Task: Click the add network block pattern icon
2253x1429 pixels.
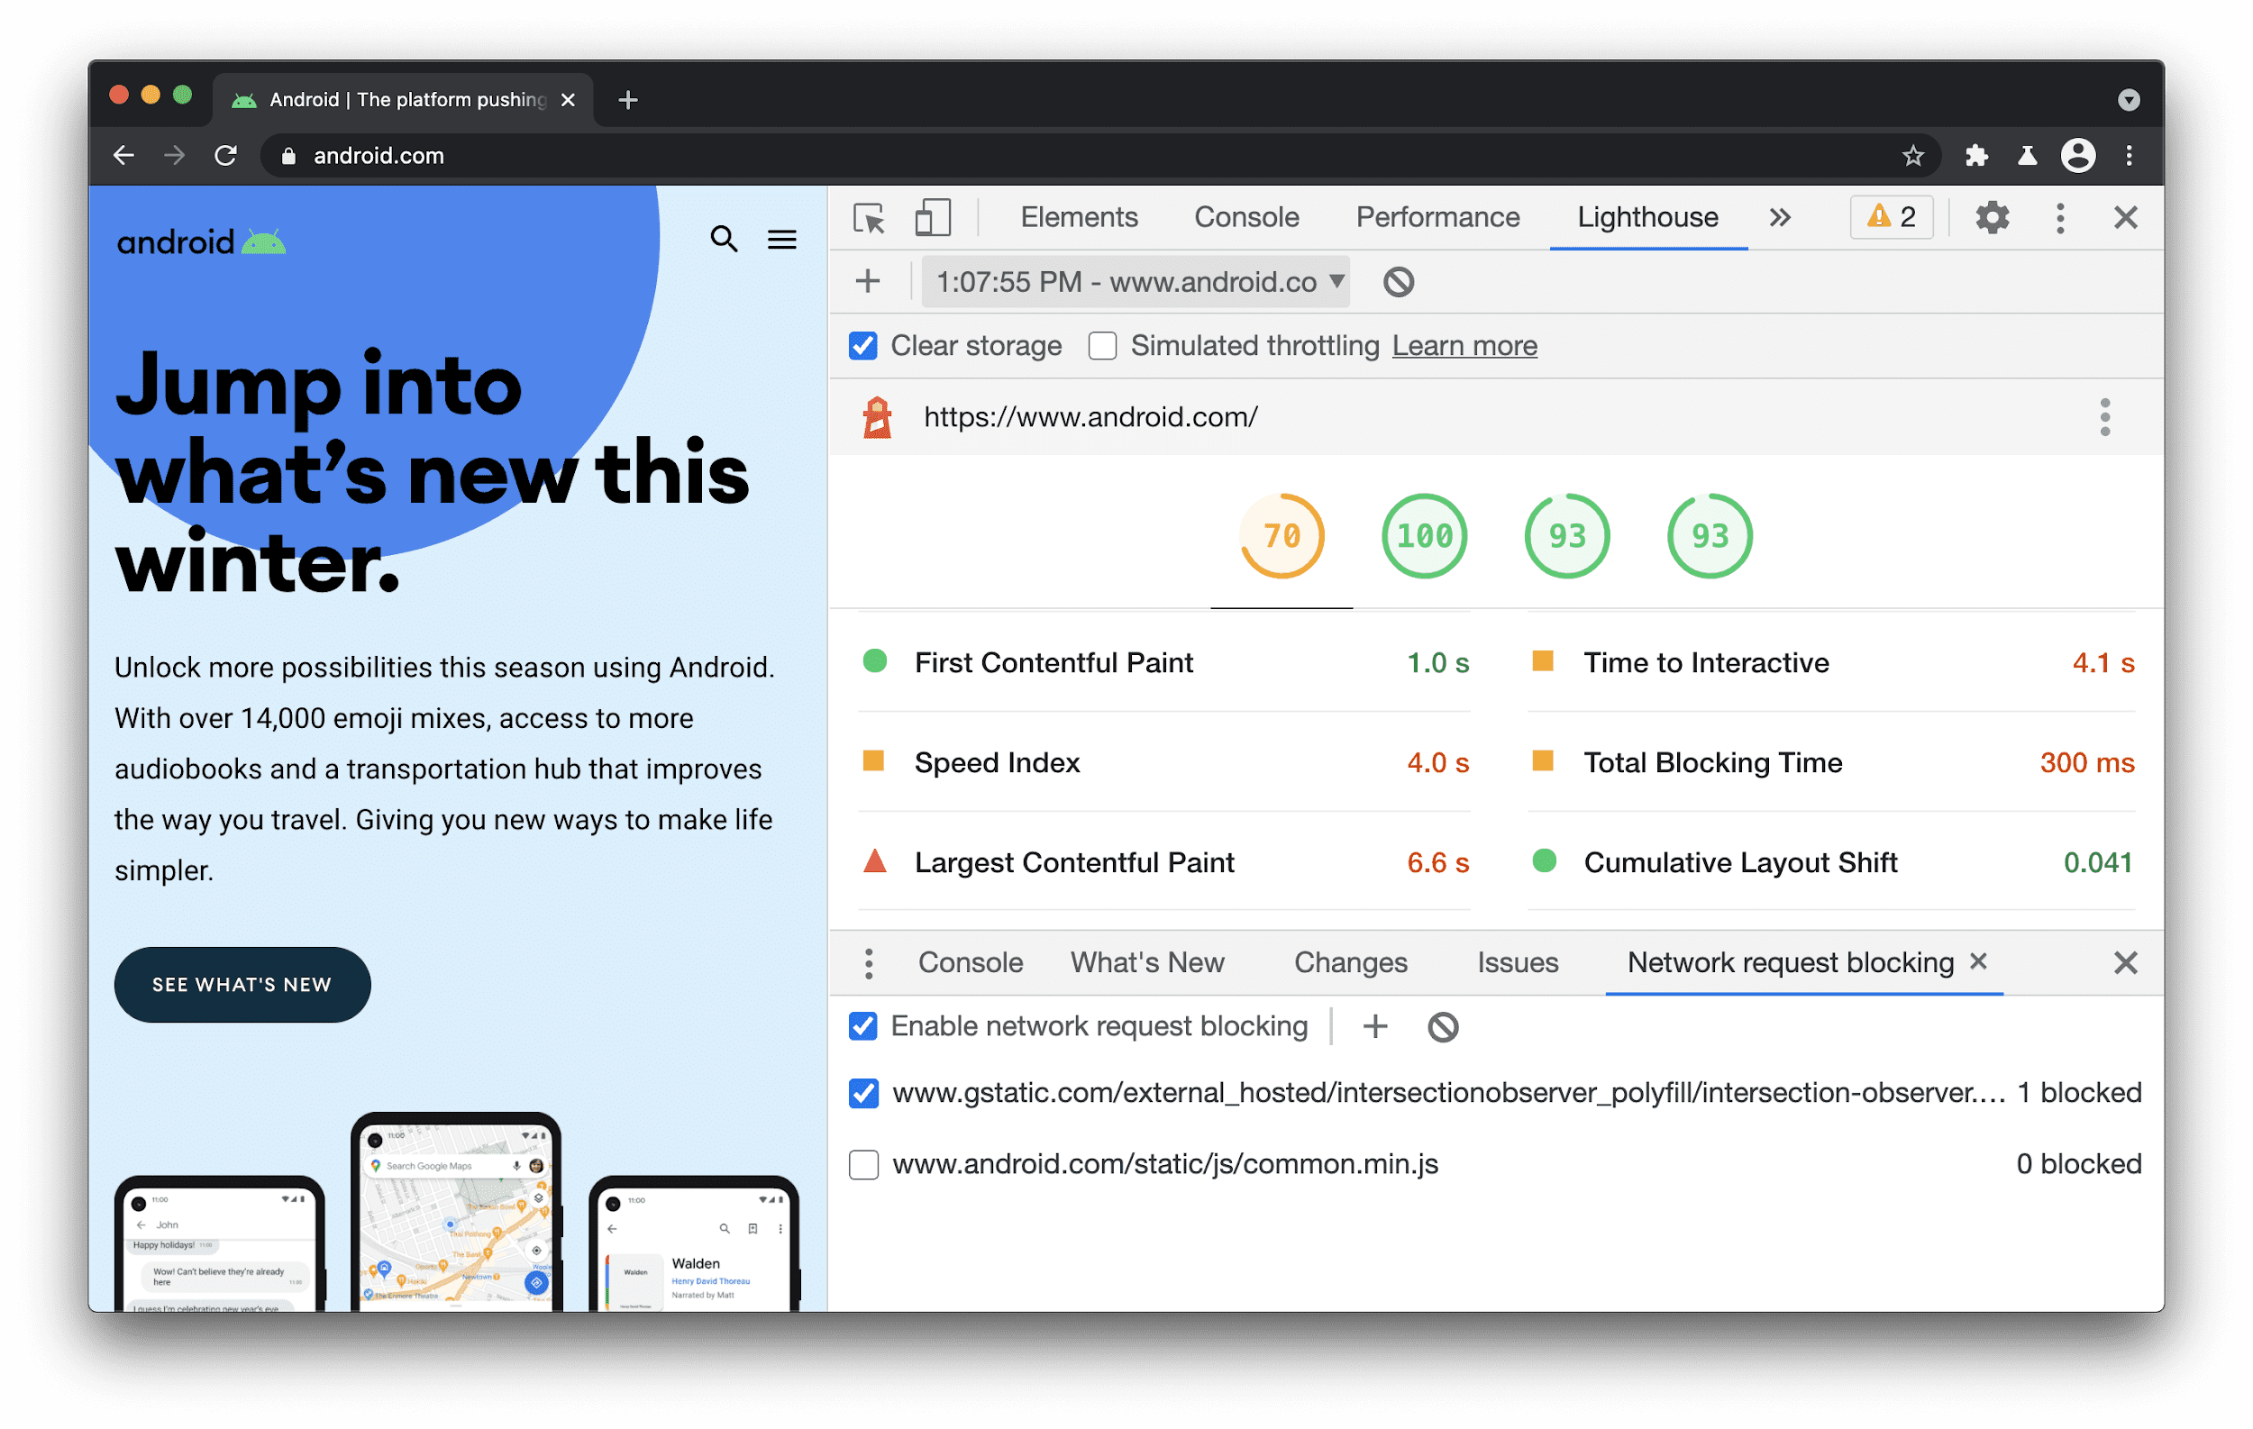Action: [x=1376, y=1026]
